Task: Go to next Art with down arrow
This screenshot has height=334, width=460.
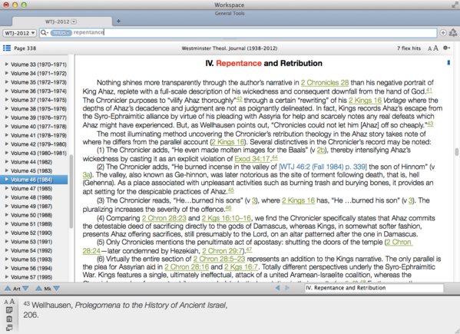Action: 25,289
